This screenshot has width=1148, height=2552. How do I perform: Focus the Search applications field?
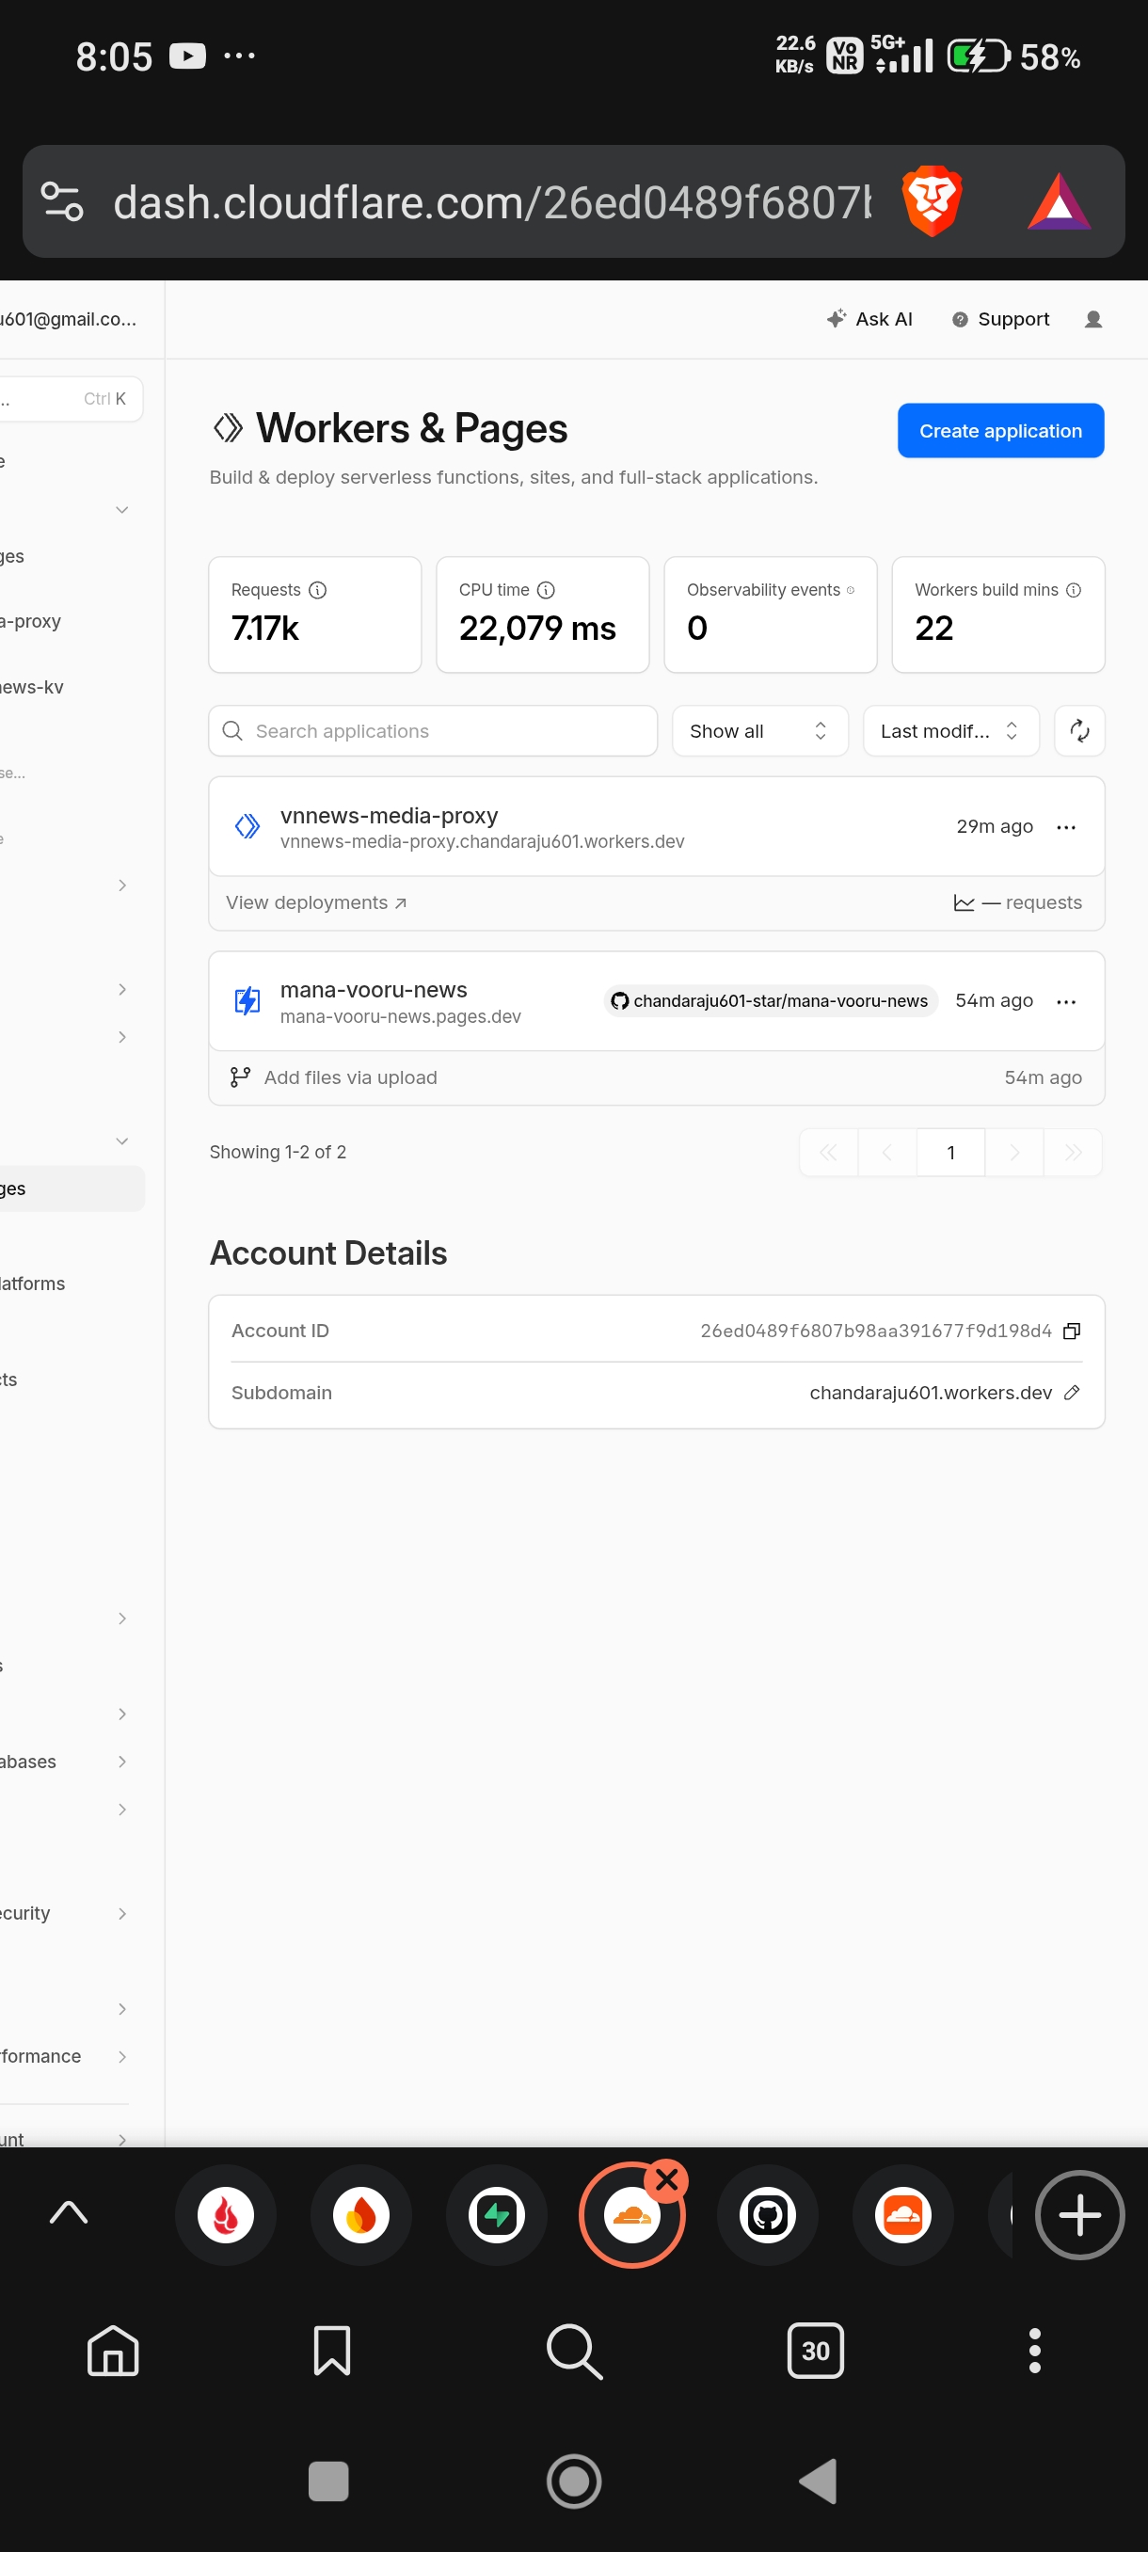pos(433,731)
